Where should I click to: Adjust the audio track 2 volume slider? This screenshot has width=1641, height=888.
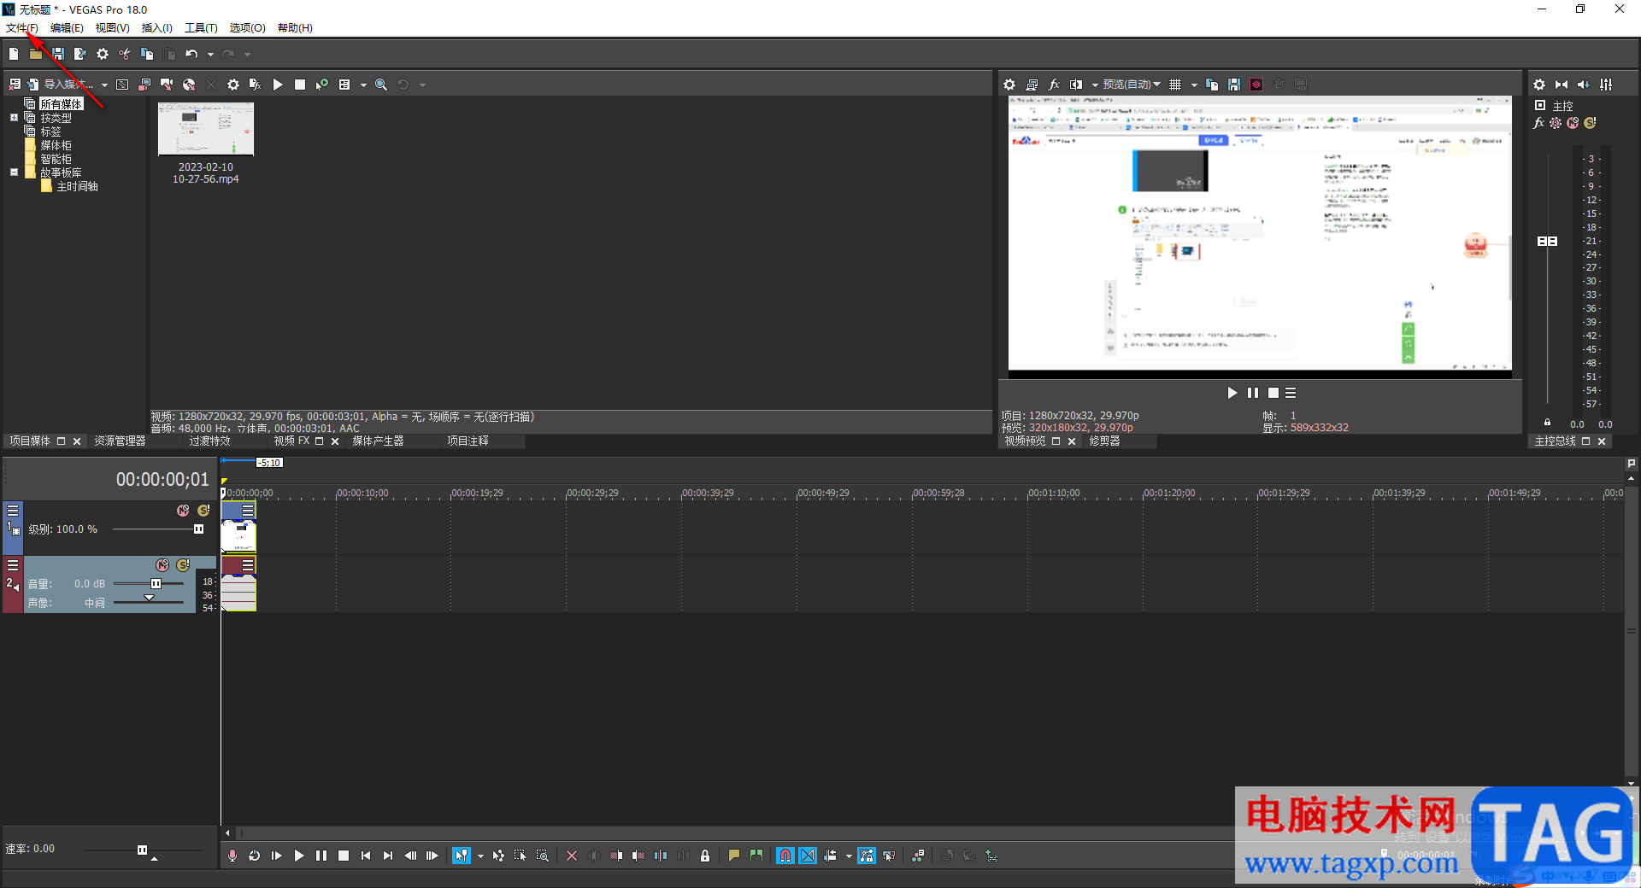tap(156, 584)
